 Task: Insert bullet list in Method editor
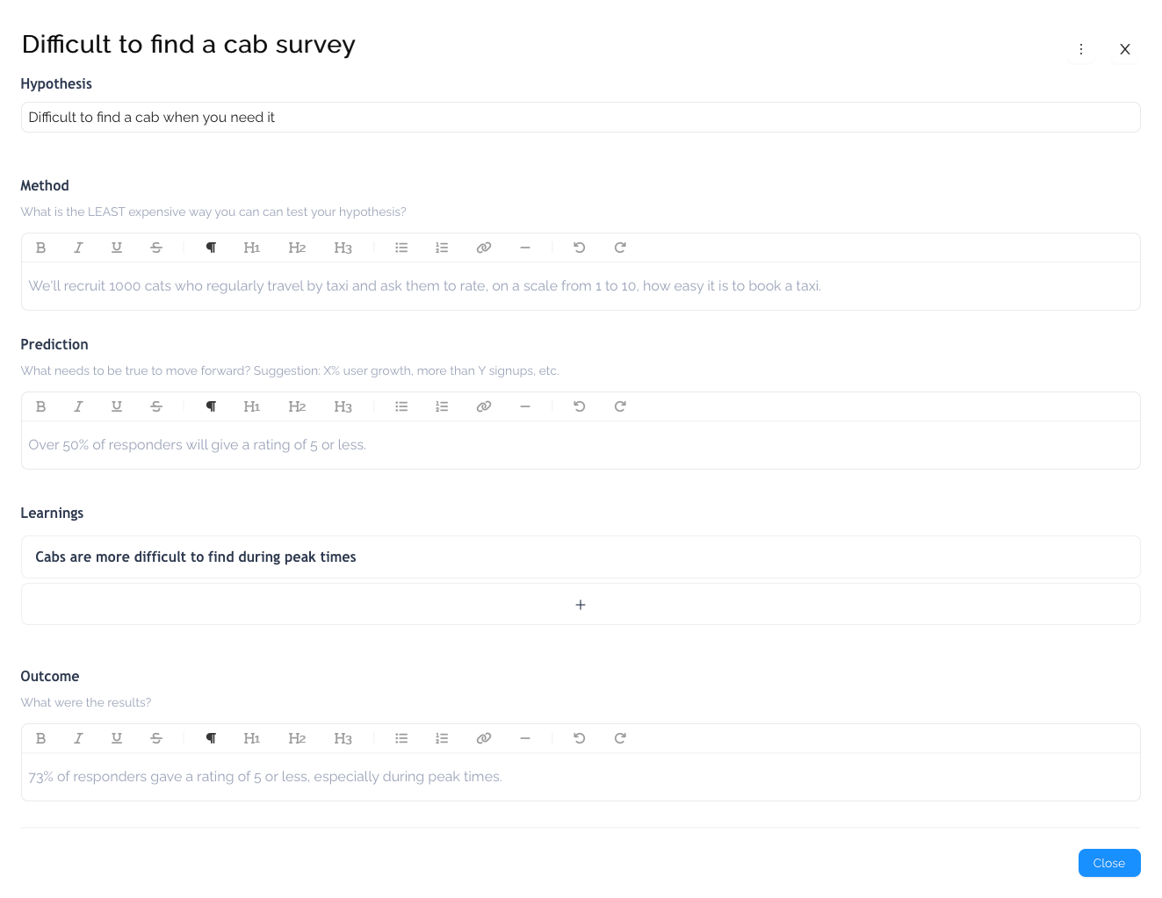(x=401, y=248)
